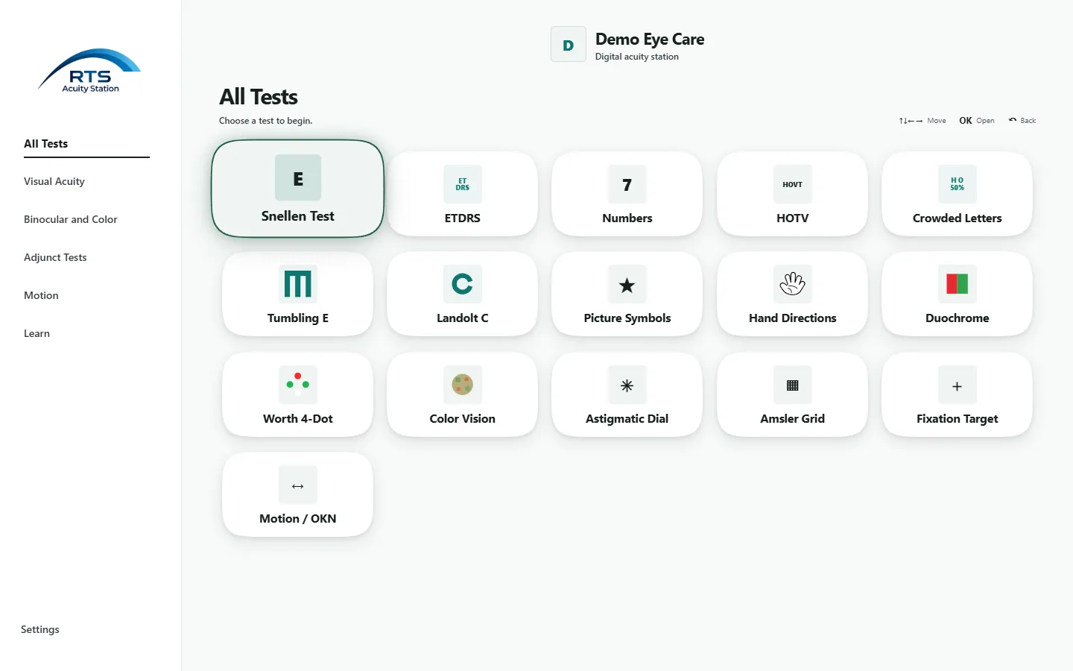Open the Snellen Test E icon
This screenshot has height=671, width=1073.
pyautogui.click(x=298, y=178)
